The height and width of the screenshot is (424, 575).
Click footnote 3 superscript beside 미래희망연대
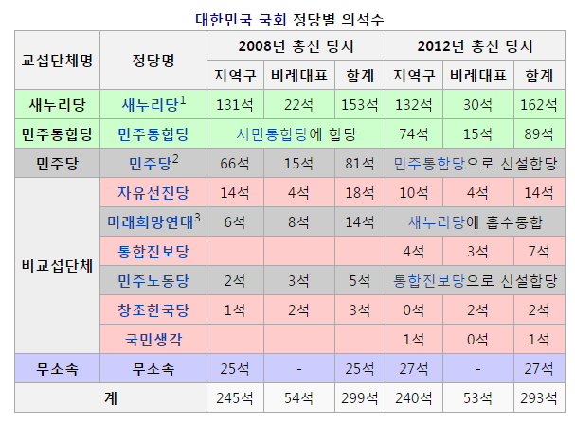click(195, 218)
